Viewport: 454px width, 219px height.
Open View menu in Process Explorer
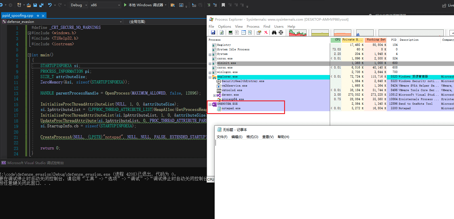[x=239, y=26]
